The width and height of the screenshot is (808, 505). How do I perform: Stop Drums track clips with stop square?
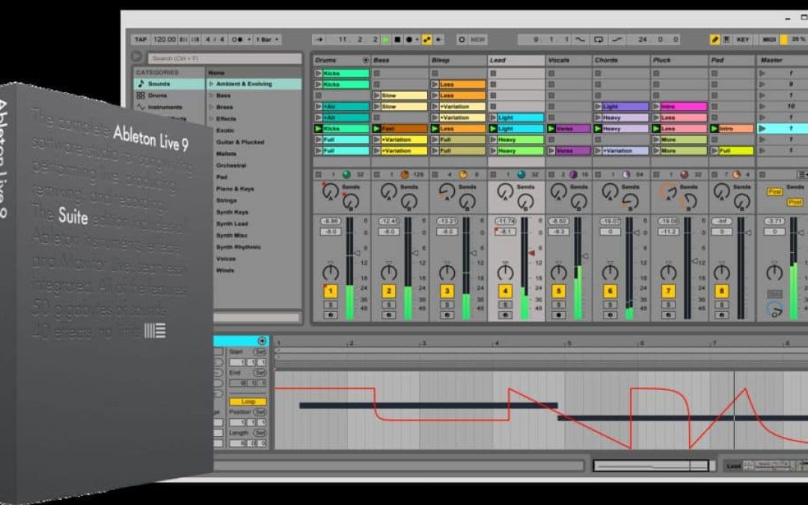[318, 174]
